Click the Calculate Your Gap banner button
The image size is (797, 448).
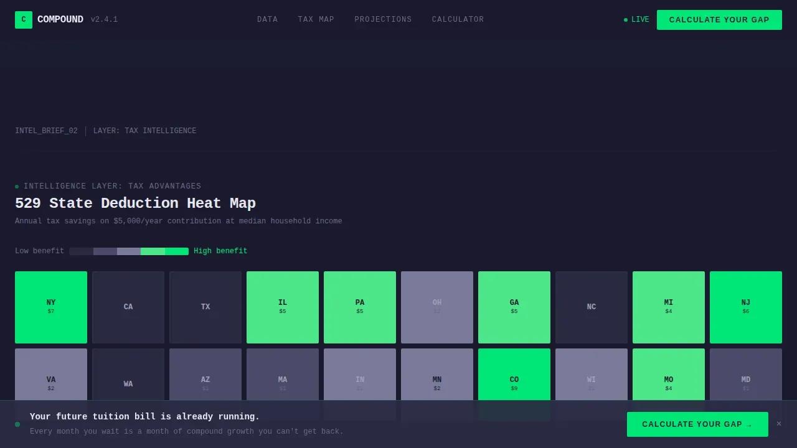[697, 424]
